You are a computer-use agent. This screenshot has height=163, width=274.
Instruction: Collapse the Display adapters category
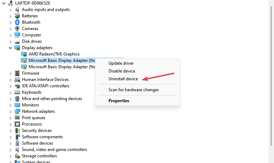(10, 48)
